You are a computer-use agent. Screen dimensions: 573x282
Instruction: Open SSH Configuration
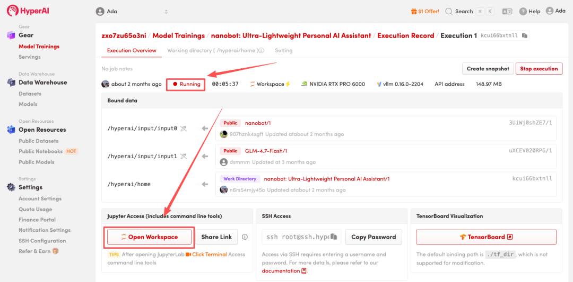pyautogui.click(x=42, y=241)
